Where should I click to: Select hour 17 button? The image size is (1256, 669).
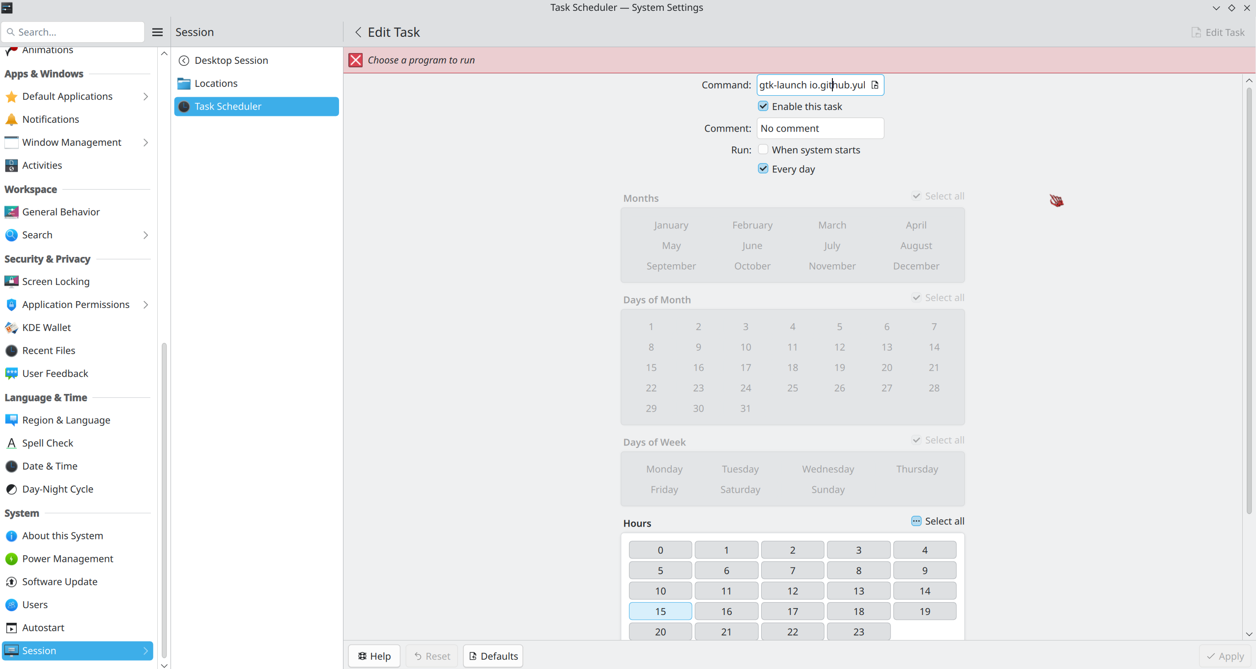point(792,612)
